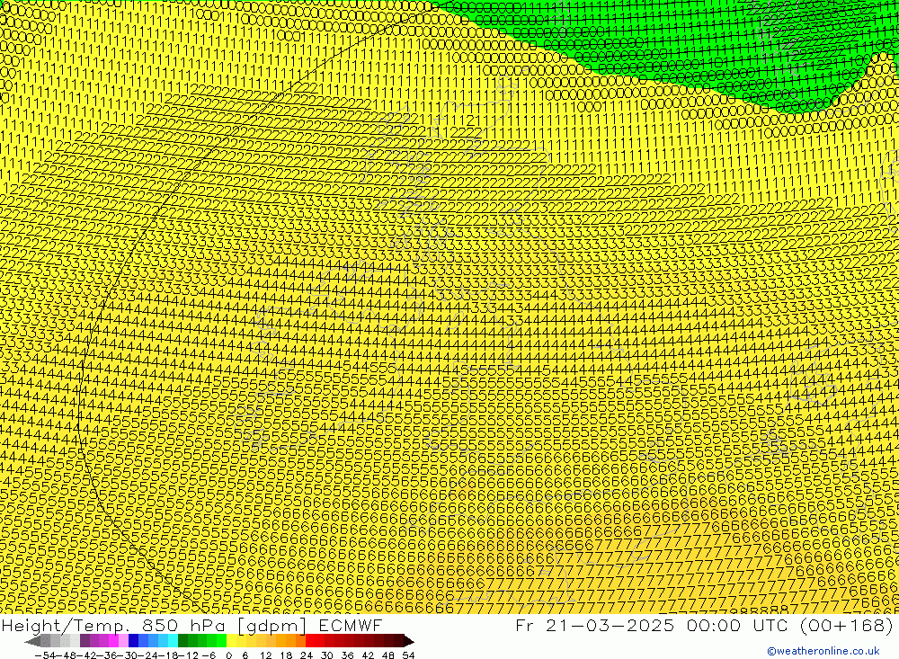
Task: Click the '-12' label on the color scale
Action: pos(189,655)
